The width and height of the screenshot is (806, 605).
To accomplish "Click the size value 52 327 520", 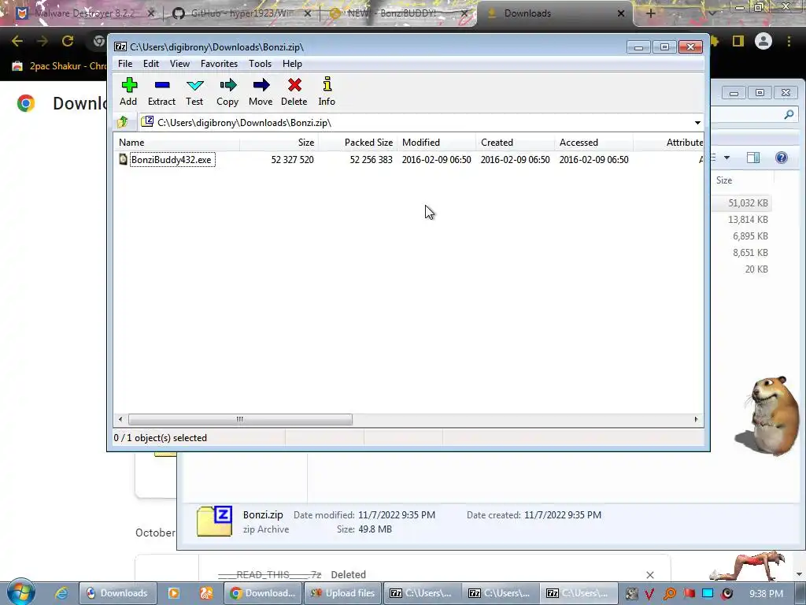I will point(293,159).
